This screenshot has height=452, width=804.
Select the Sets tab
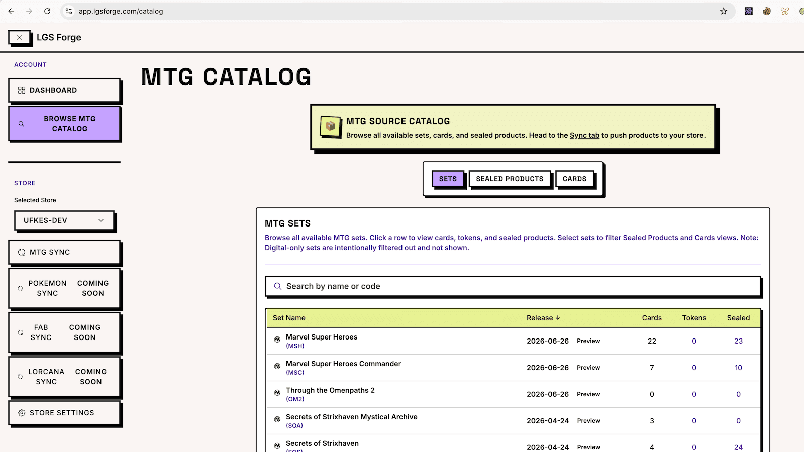pos(448,179)
